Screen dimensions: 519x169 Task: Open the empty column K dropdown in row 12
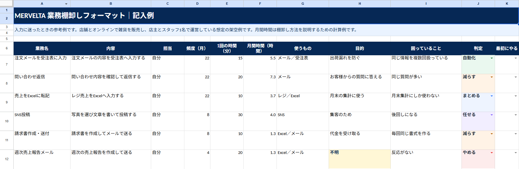516,153
